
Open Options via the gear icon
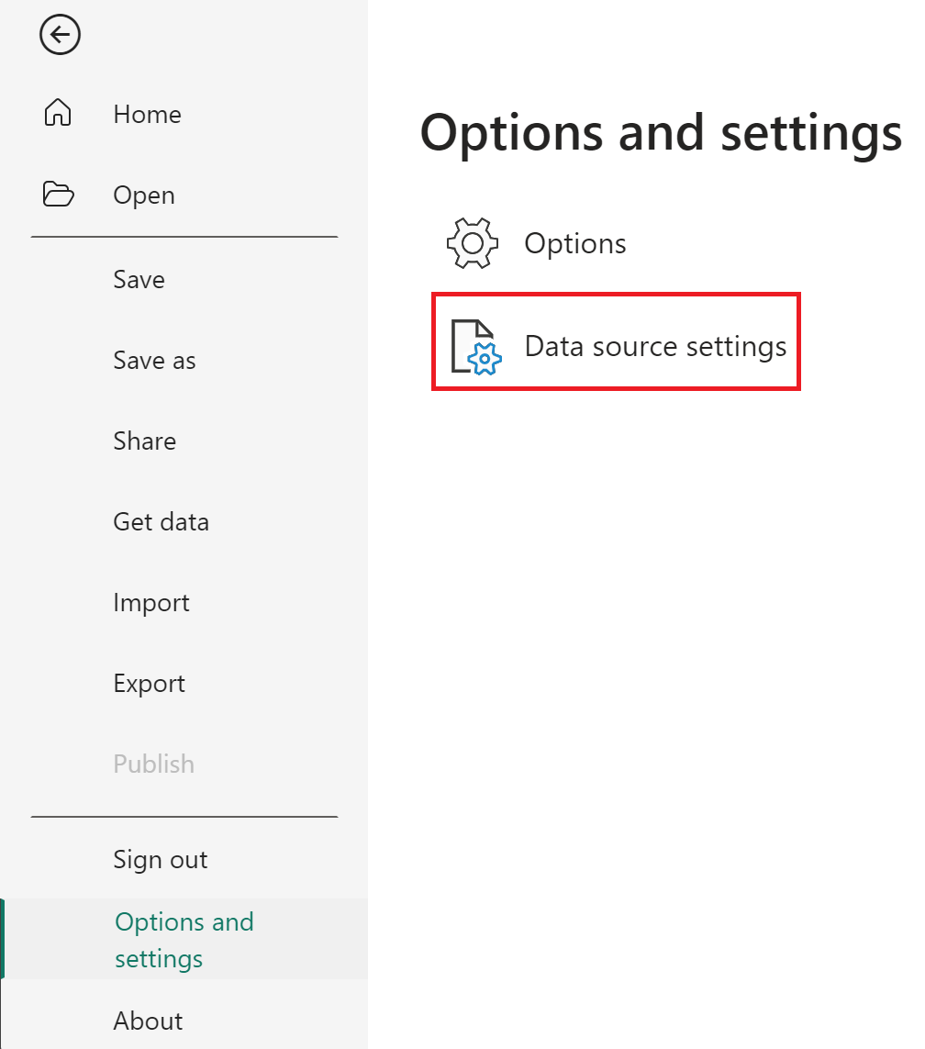tap(472, 242)
